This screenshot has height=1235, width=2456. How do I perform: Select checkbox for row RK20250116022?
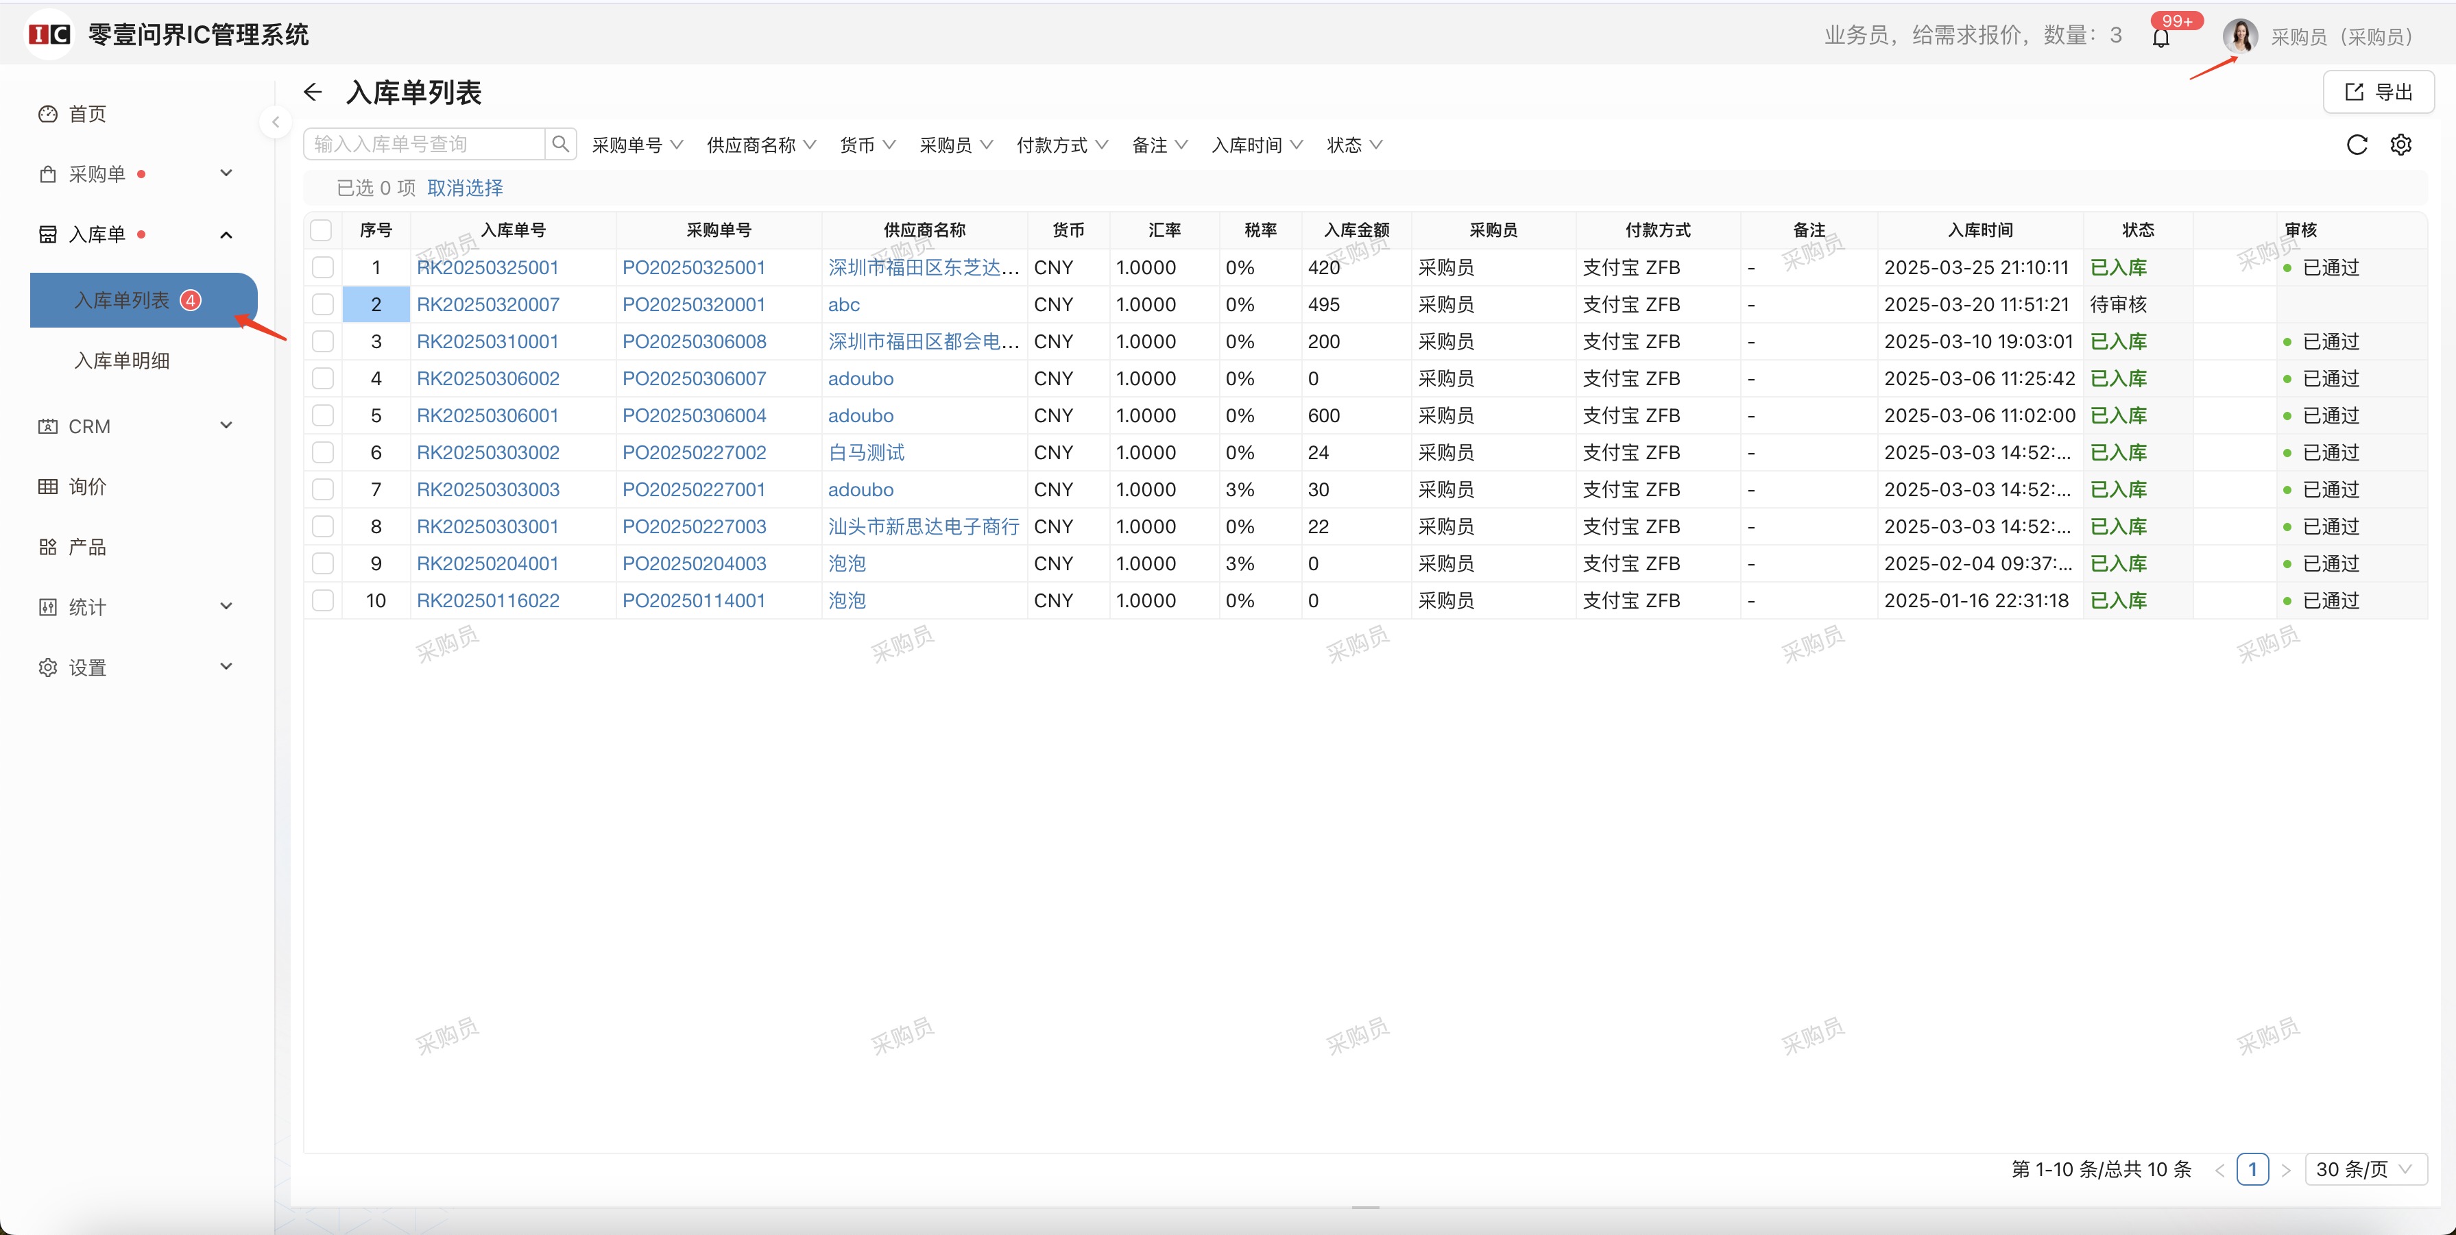pos(322,601)
